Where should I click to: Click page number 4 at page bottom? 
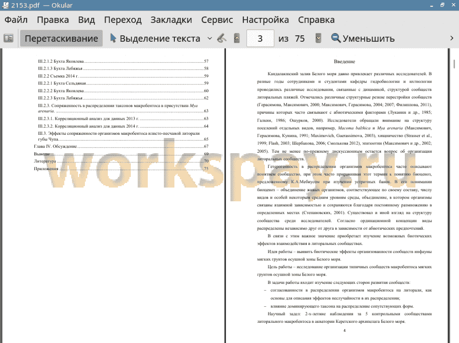[345, 331]
